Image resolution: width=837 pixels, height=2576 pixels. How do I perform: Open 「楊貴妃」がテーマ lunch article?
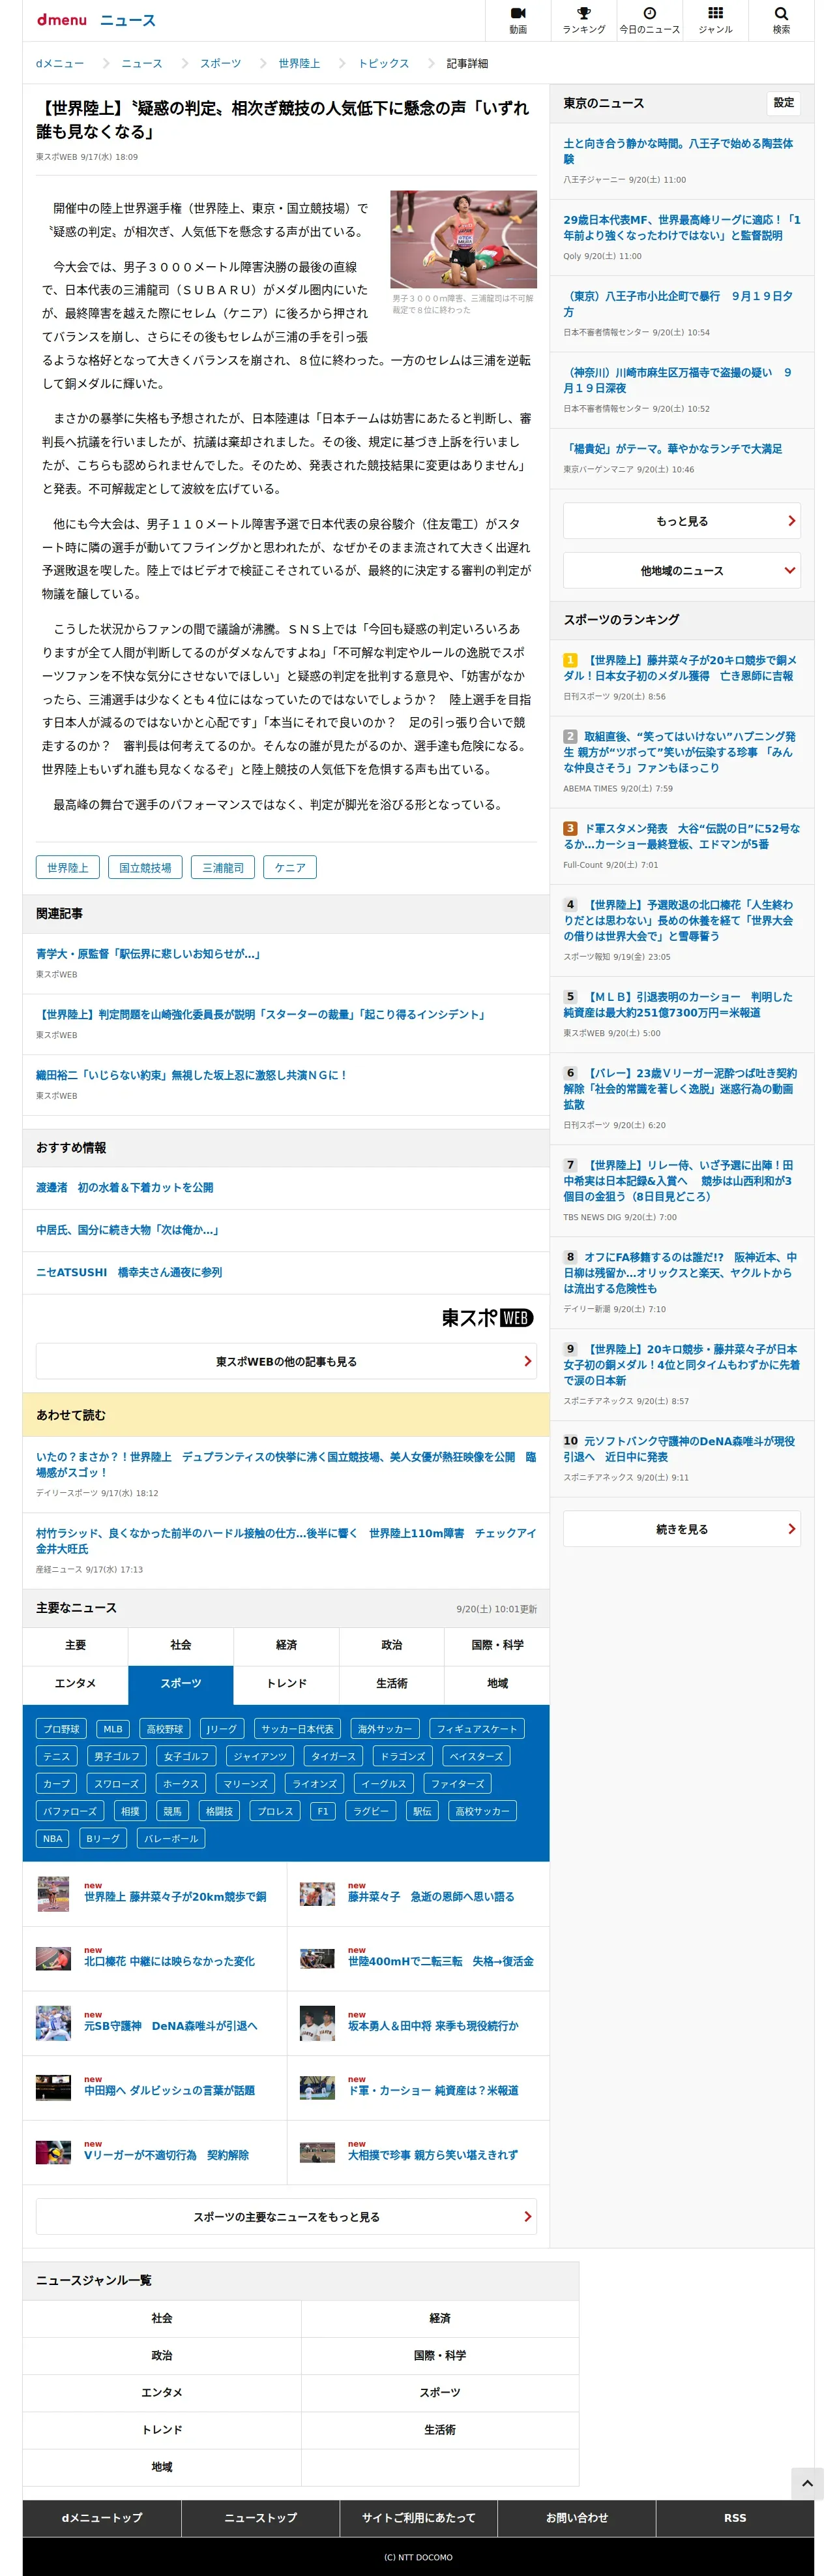pyautogui.click(x=672, y=449)
